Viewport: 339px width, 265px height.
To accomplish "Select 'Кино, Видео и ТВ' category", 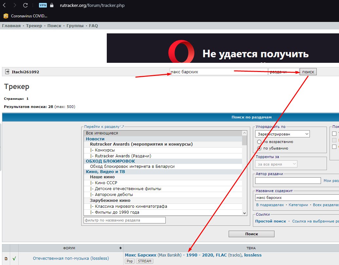I will click(163, 172).
